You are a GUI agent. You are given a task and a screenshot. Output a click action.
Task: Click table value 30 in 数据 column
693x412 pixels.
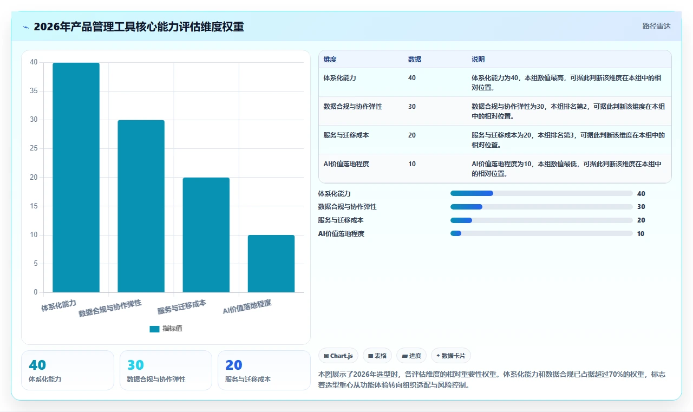(x=412, y=107)
